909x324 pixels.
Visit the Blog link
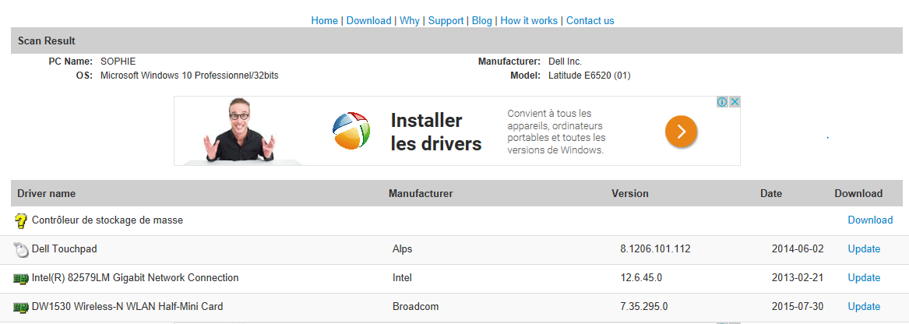click(x=481, y=21)
